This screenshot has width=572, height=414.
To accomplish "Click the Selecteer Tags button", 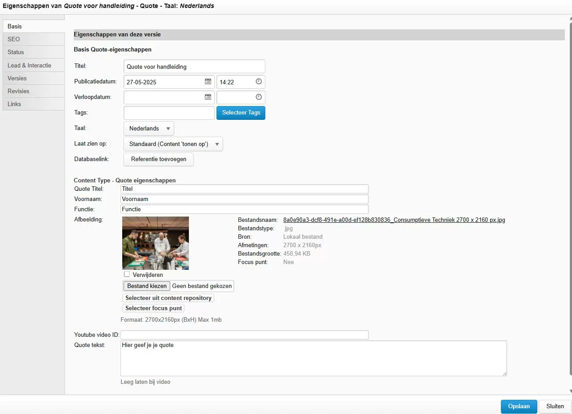I will [241, 113].
